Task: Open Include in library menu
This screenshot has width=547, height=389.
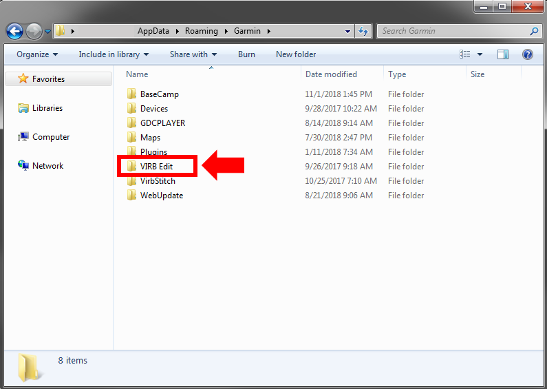Action: click(114, 54)
